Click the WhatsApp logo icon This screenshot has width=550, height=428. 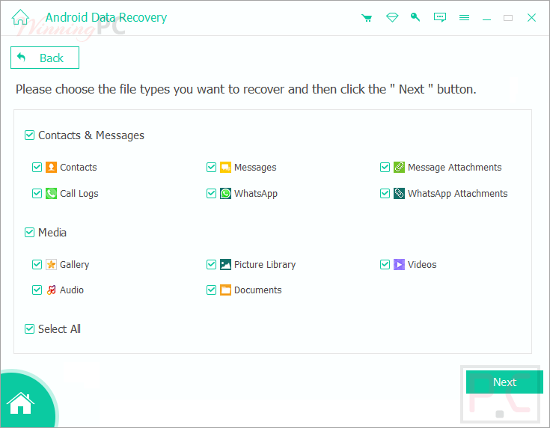click(x=225, y=193)
